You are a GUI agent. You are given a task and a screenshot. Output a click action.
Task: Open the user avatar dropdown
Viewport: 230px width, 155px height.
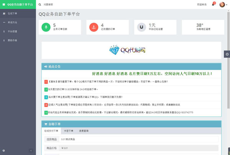coord(223,5)
